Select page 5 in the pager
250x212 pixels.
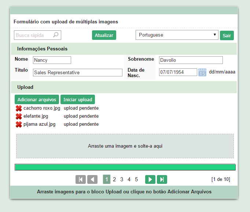pos(136,179)
